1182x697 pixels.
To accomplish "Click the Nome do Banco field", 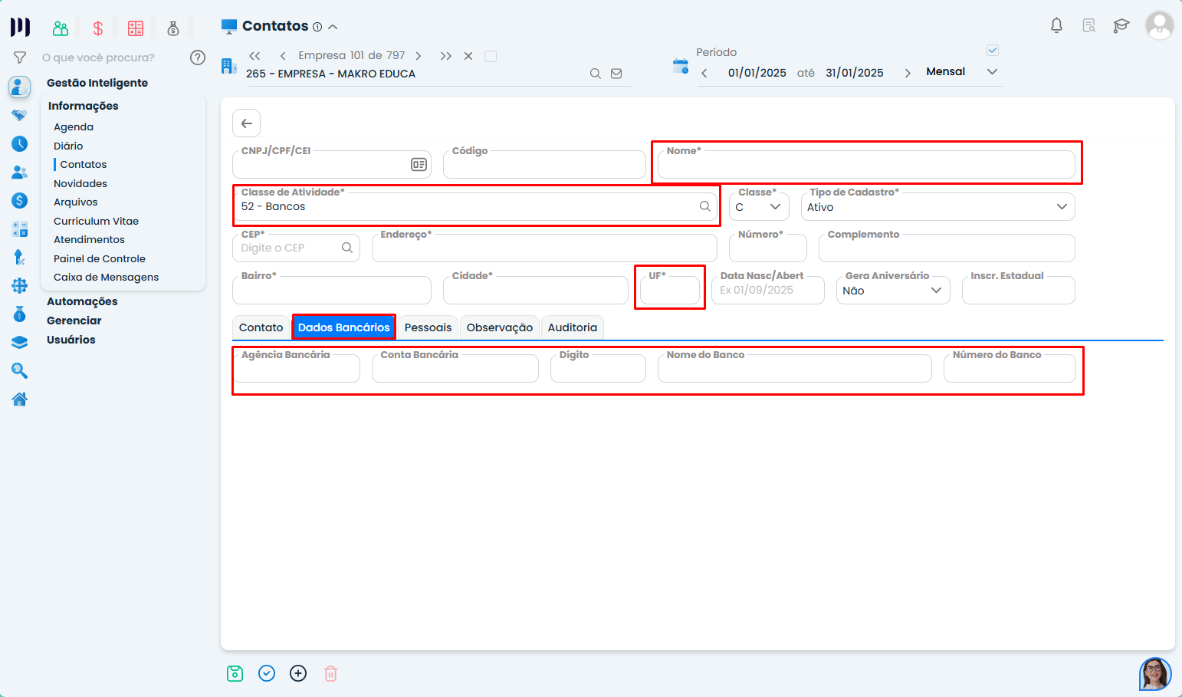I will 794,370.
